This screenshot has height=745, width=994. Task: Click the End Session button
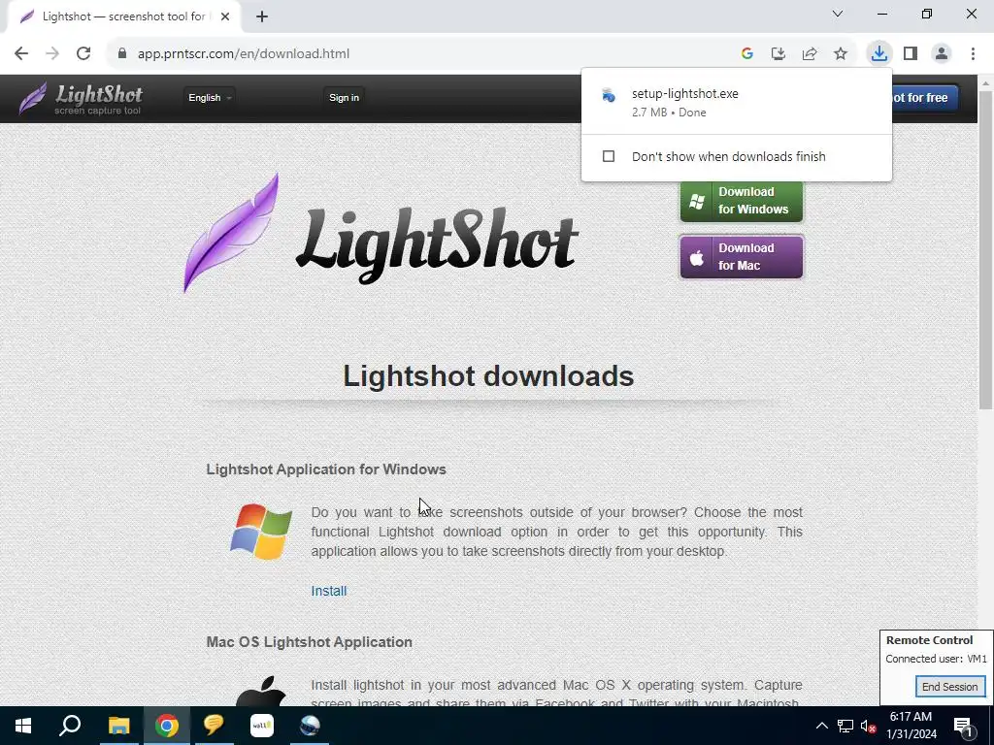[x=949, y=687]
